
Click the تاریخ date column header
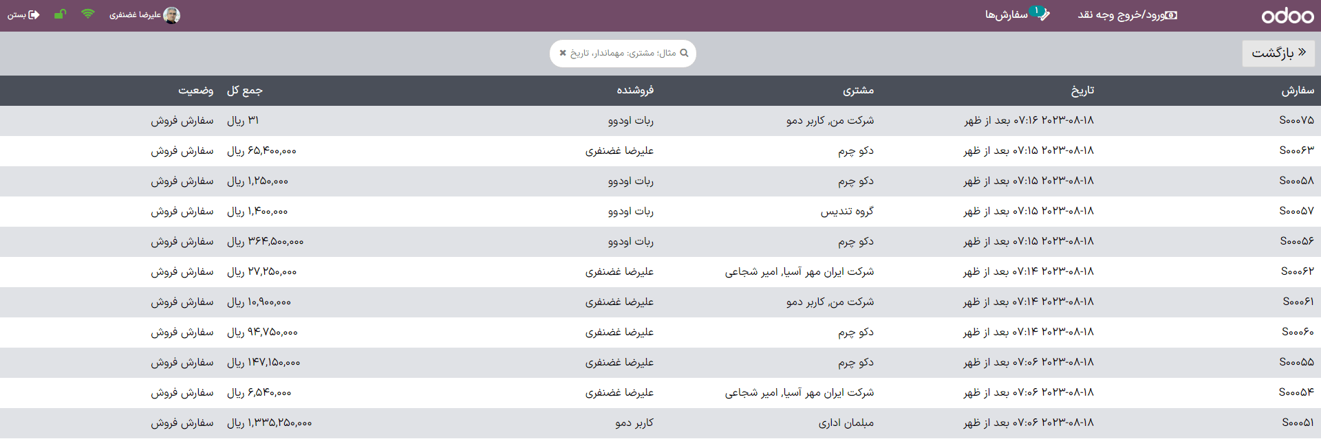point(1082,90)
